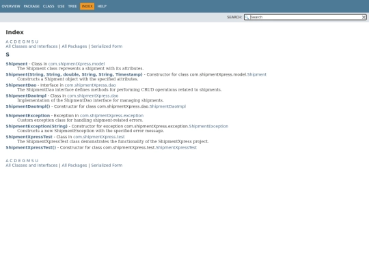Open ShipmentException(String) constructor entry
The width and height of the screenshot is (369, 276).
tap(36, 126)
